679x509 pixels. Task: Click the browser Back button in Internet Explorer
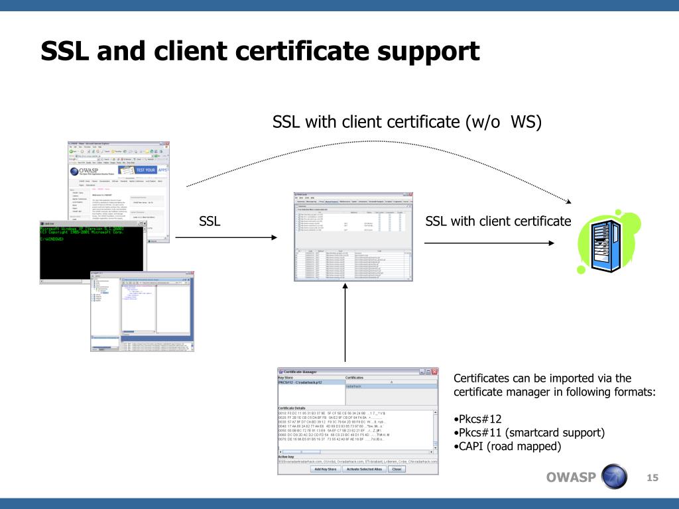[73, 151]
